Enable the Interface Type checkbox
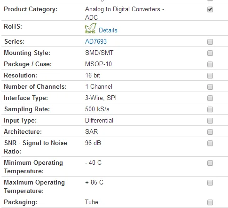 pos(210,98)
